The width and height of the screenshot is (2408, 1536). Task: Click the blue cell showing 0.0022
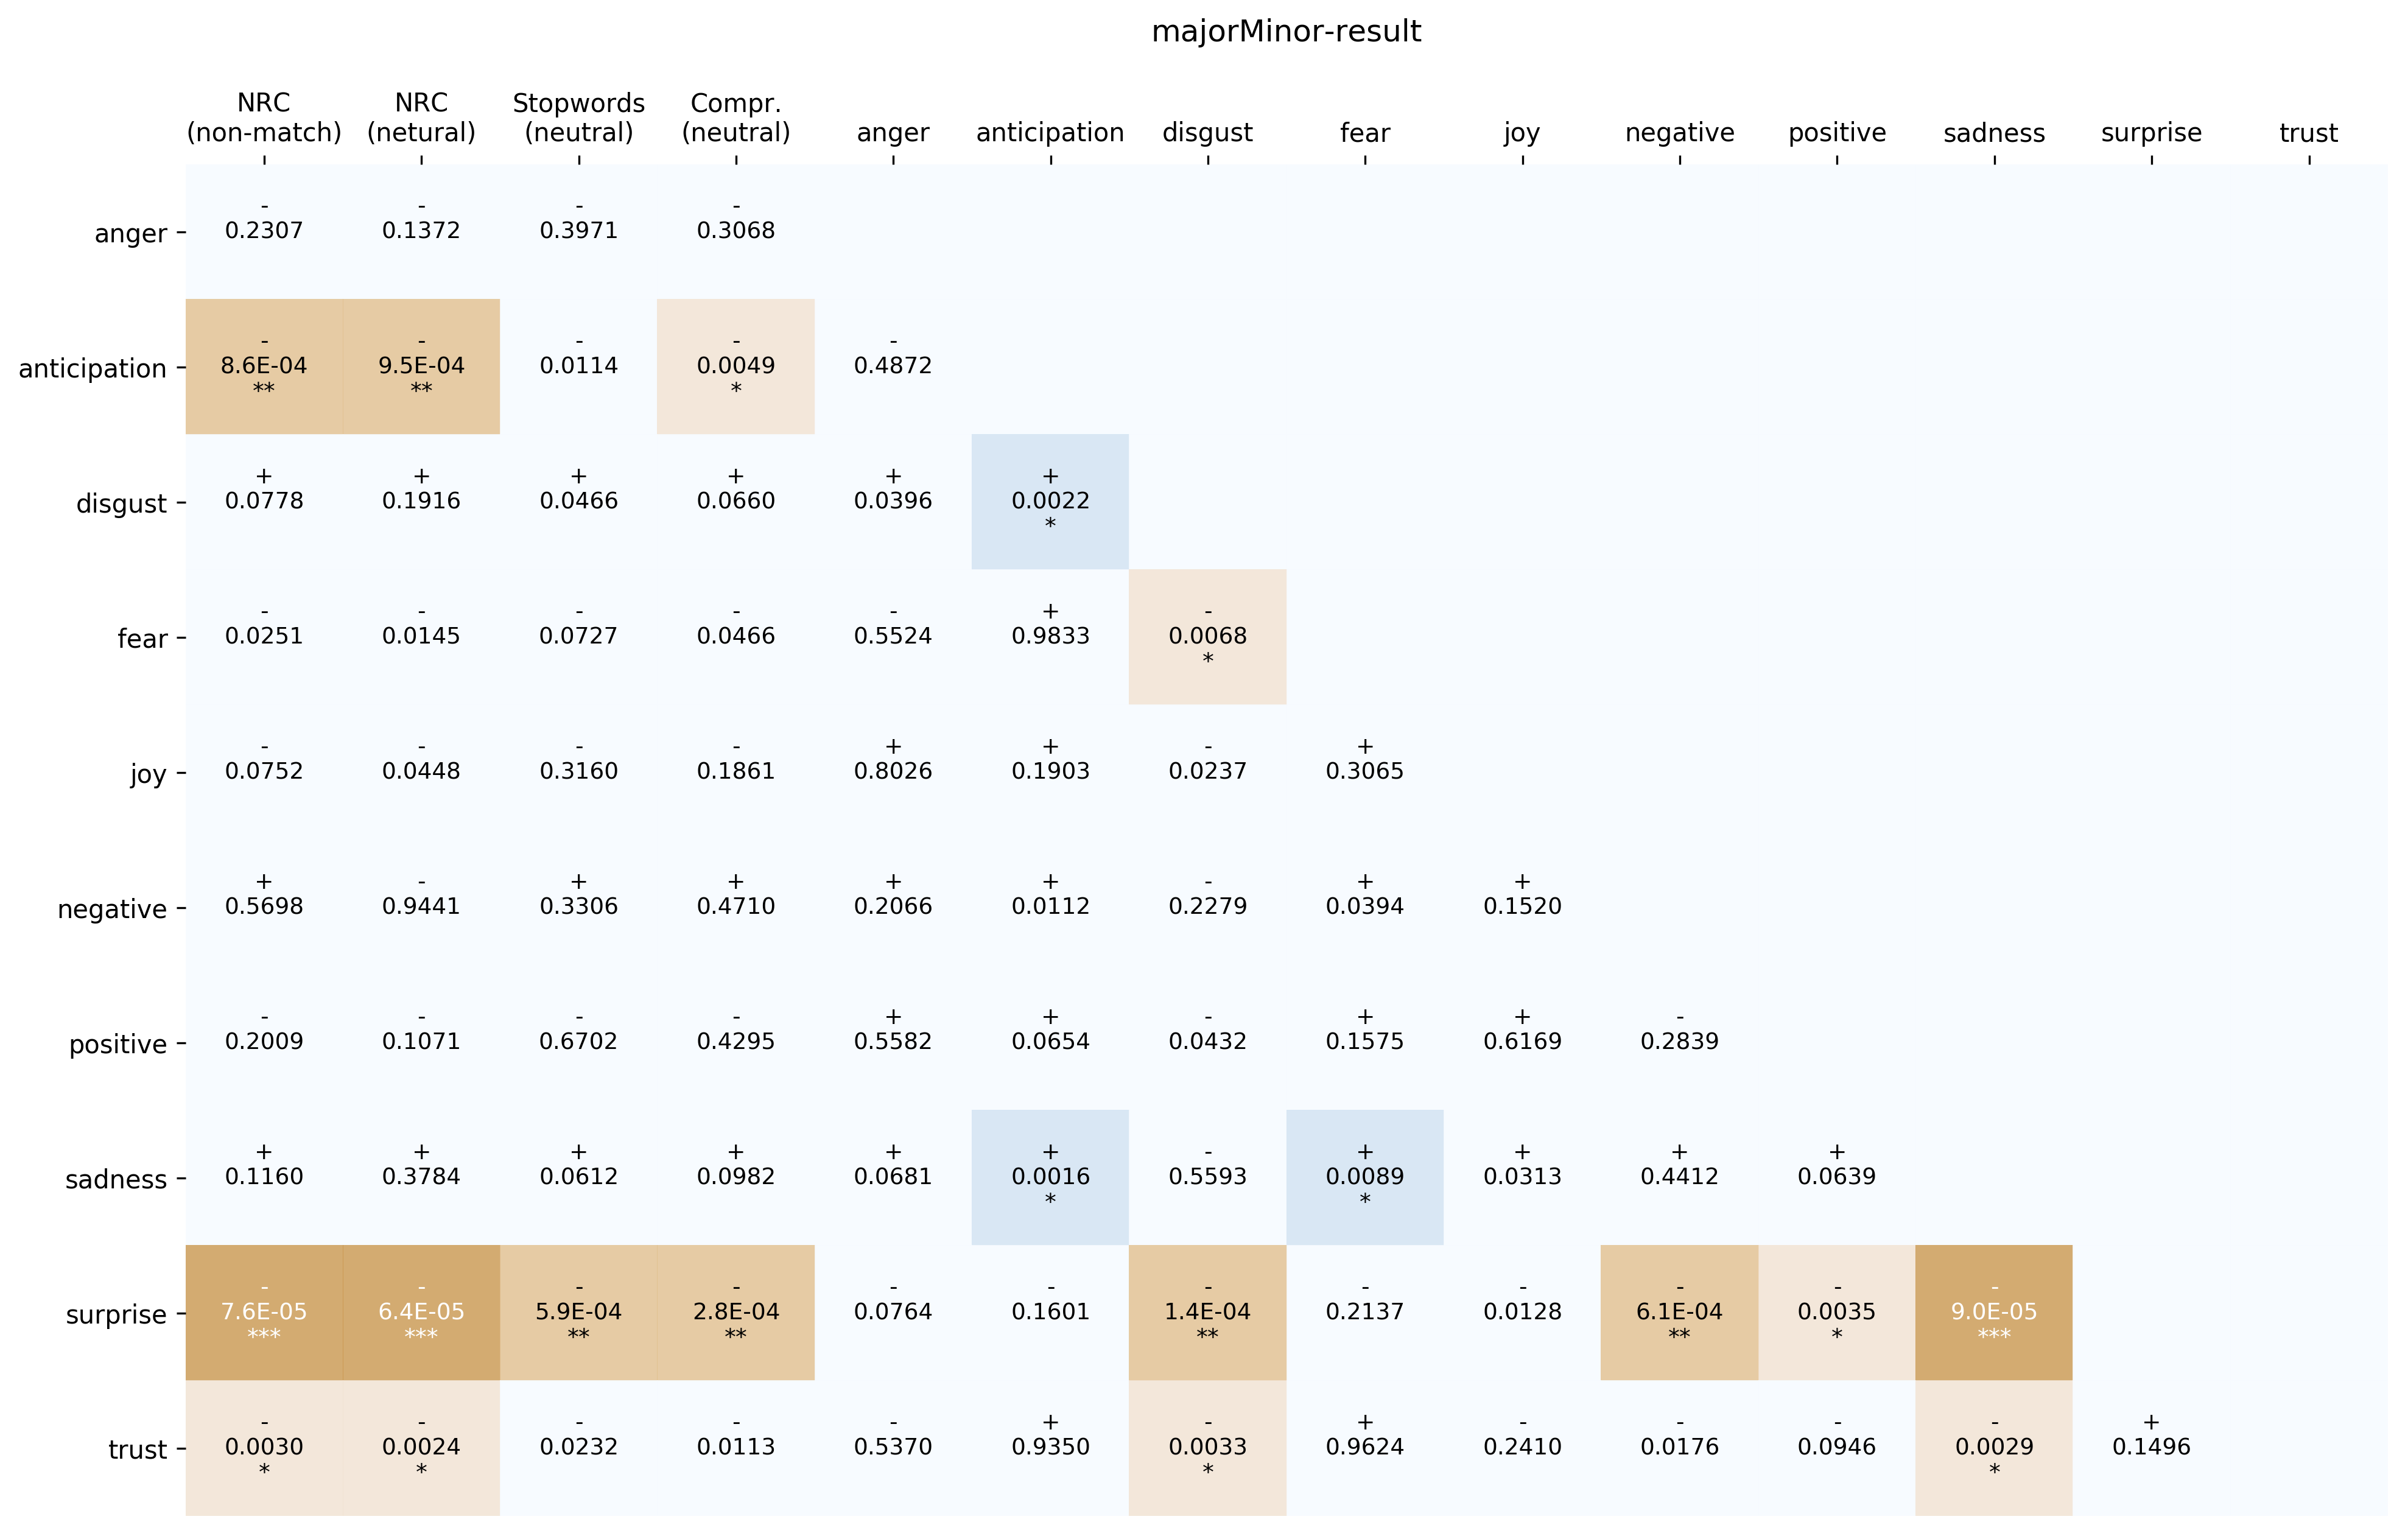[x=1050, y=501]
